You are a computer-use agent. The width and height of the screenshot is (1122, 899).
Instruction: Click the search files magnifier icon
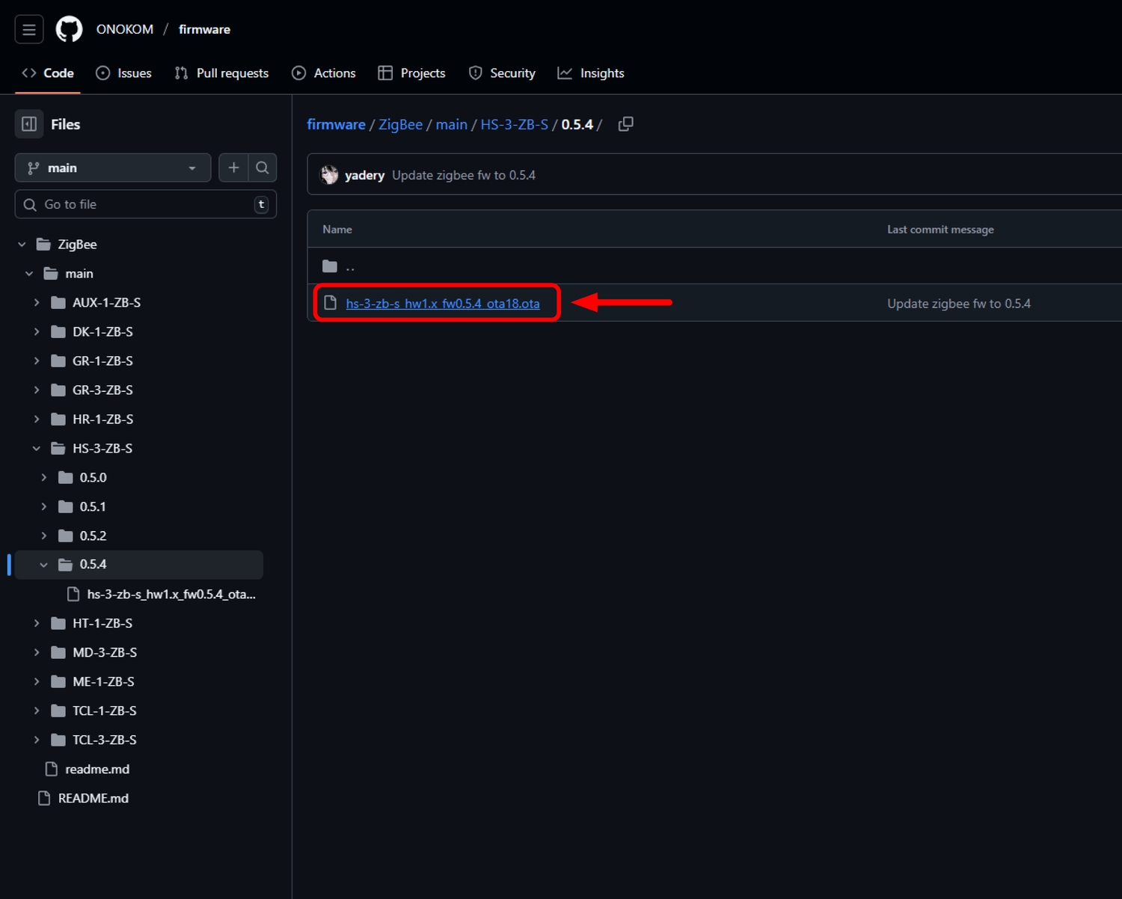pyautogui.click(x=263, y=168)
